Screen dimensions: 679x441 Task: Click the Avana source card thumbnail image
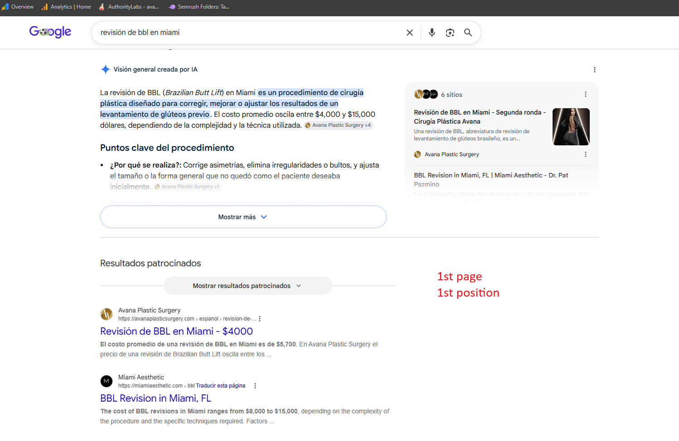pos(571,127)
